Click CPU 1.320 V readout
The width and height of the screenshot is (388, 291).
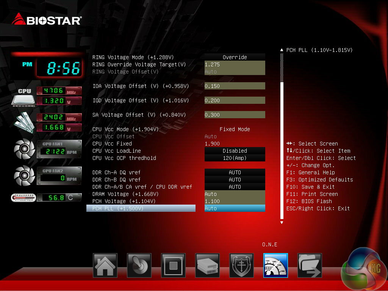[59, 101]
